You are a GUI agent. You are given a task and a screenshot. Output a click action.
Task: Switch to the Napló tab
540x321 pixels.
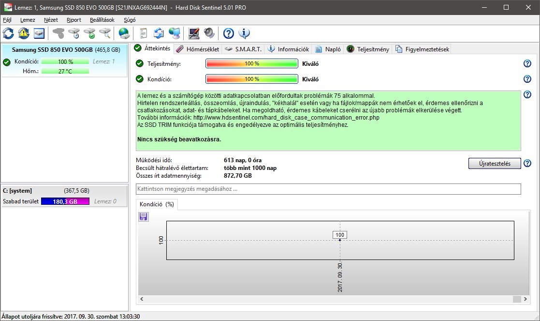pyautogui.click(x=328, y=49)
